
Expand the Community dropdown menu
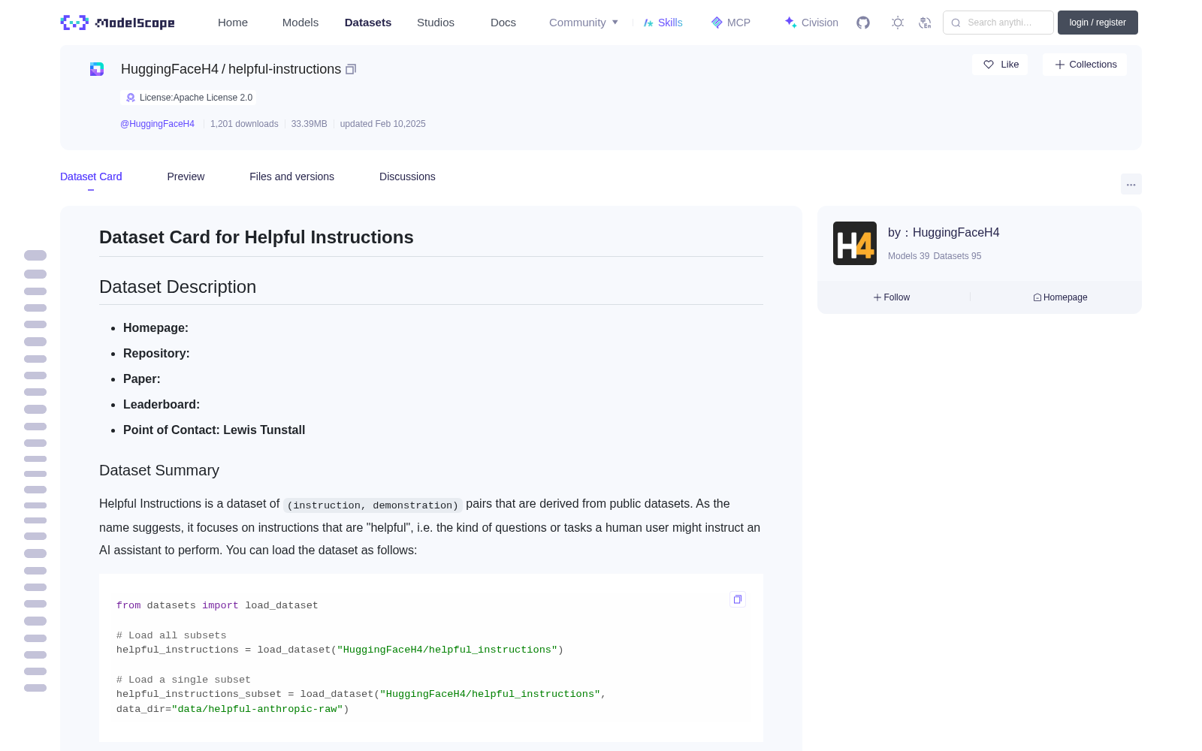pyautogui.click(x=584, y=23)
